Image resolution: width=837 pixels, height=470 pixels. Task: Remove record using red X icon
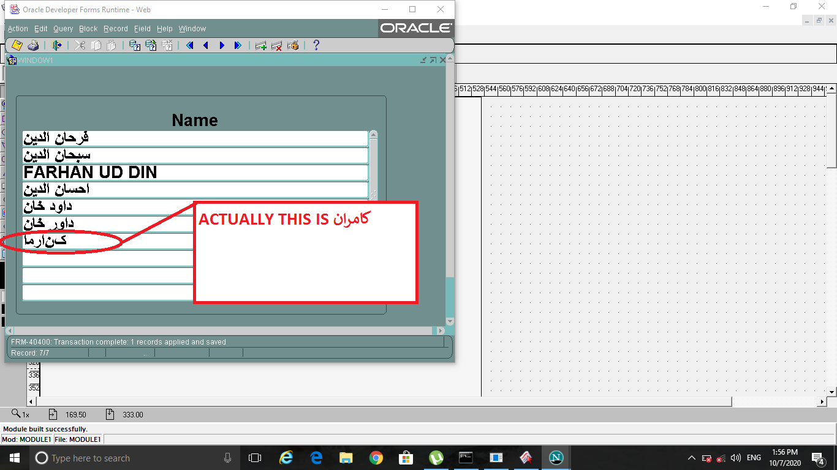click(x=277, y=45)
